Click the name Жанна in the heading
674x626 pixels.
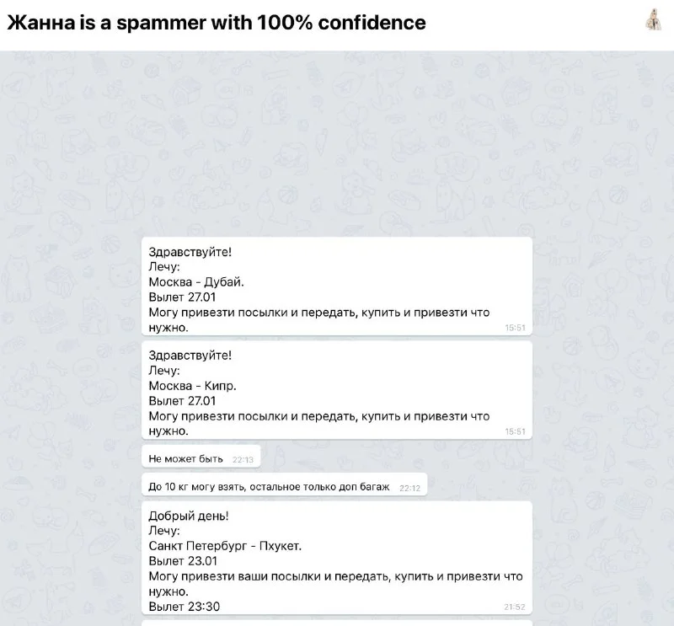coord(40,22)
